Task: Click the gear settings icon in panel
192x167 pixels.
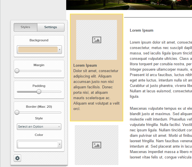Action: 17,158
